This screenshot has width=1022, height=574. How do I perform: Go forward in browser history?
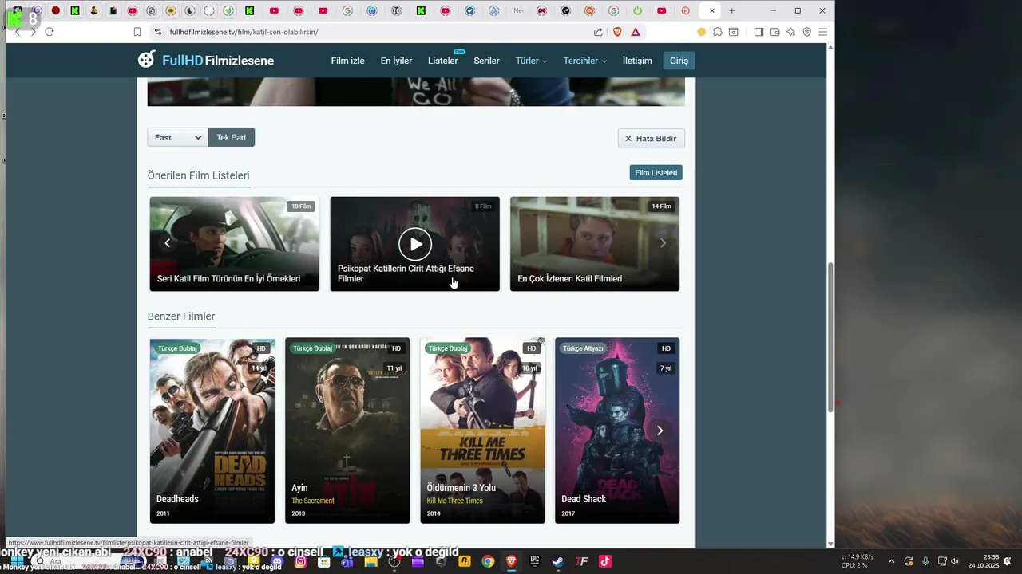(x=33, y=32)
